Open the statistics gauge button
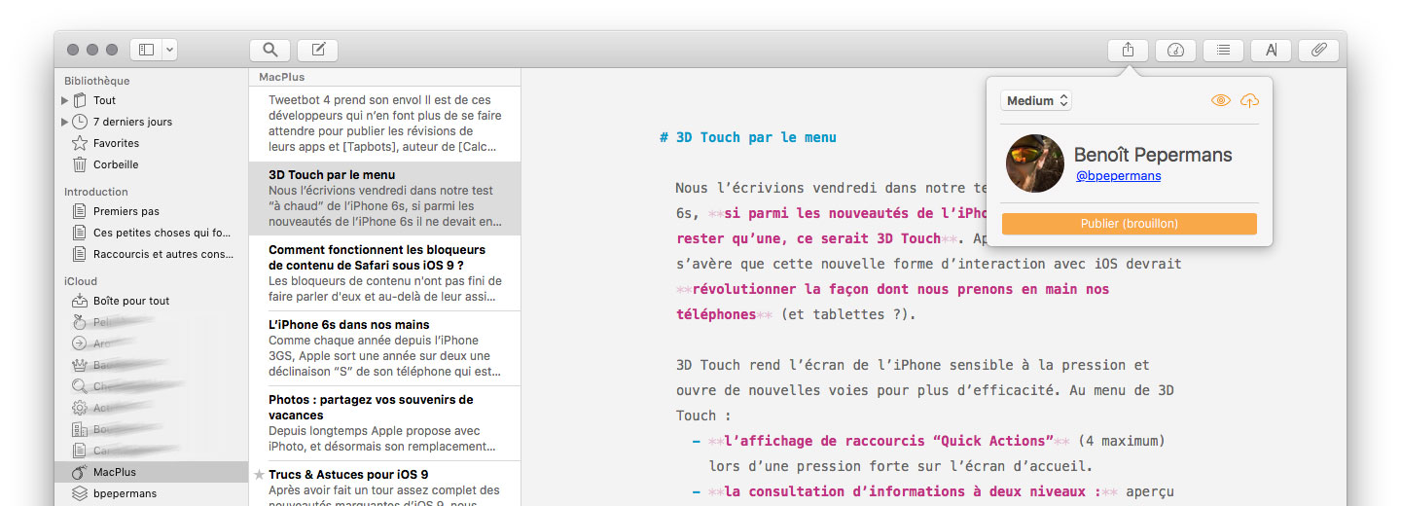The image size is (1401, 506). 1175,50
